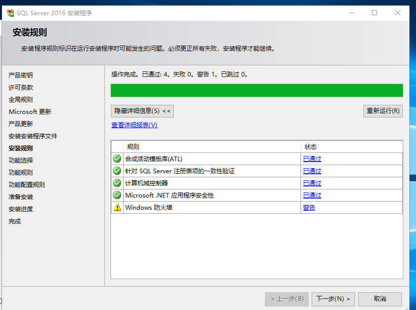Click the passed icon beside SQL Server 注册表项 rule
The height and width of the screenshot is (310, 416).
(117, 171)
